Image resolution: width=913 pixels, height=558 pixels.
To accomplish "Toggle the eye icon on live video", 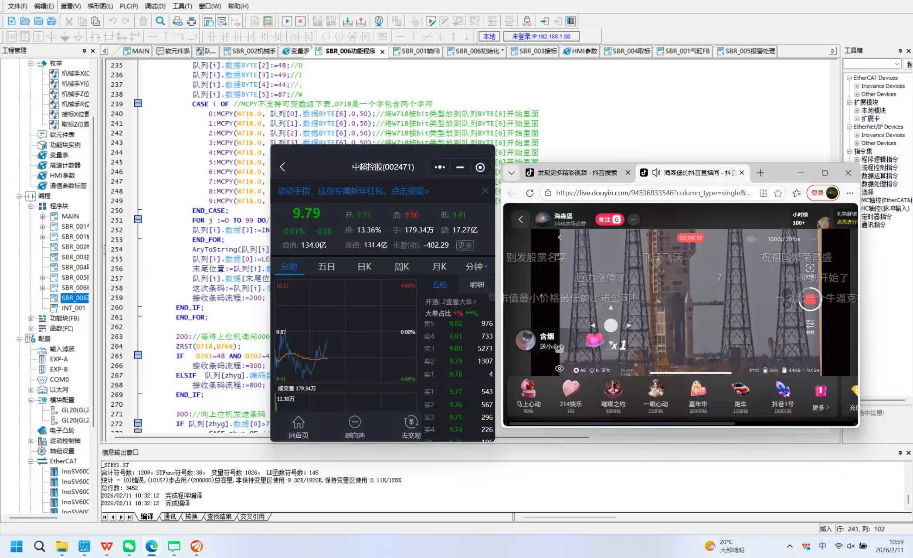I will pos(559,369).
